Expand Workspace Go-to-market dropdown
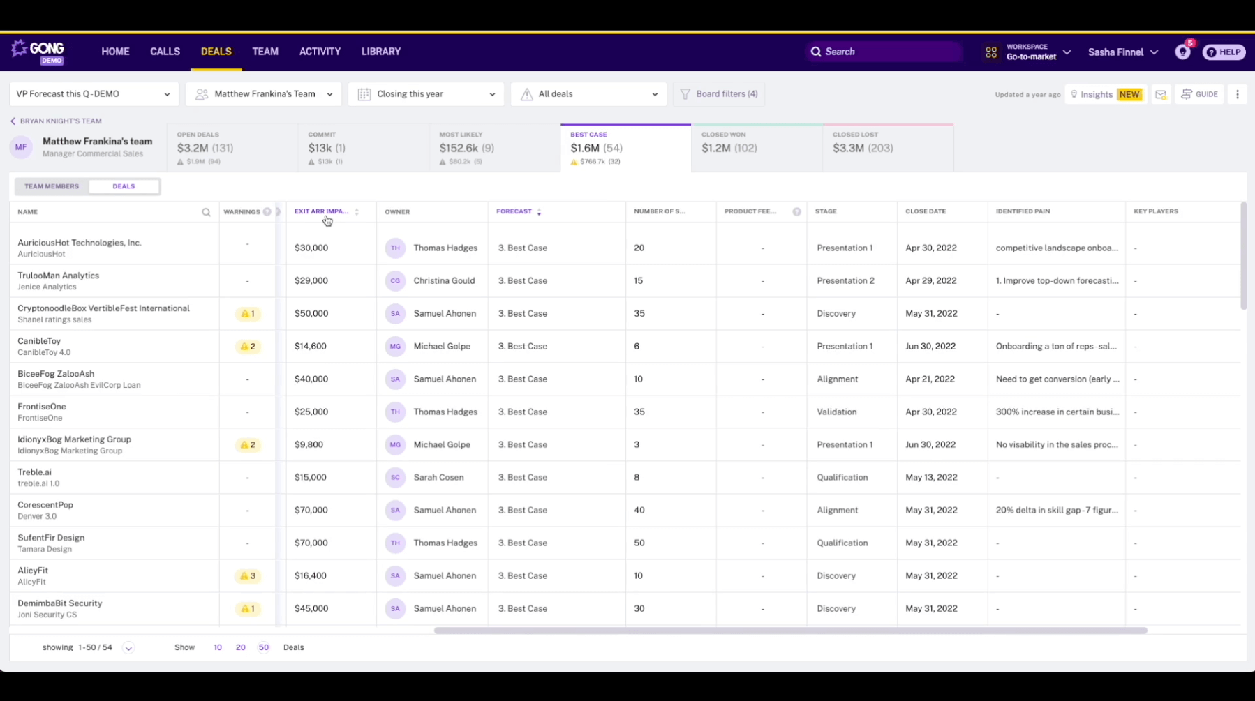 click(x=1038, y=52)
